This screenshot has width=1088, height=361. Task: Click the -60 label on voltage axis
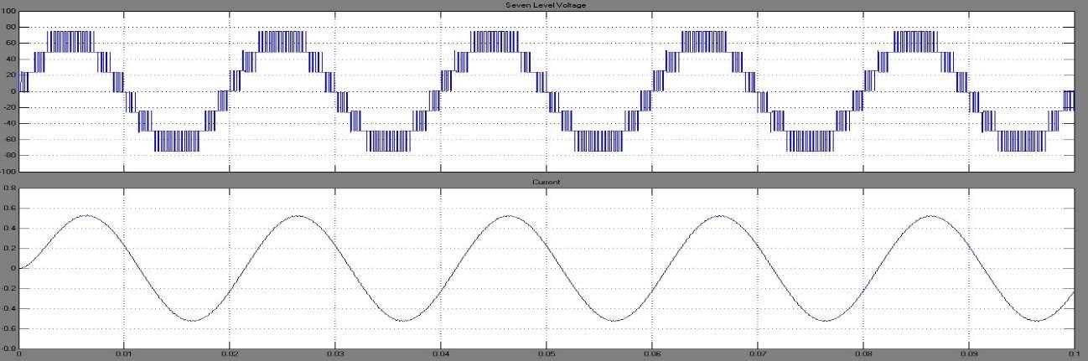[9, 139]
